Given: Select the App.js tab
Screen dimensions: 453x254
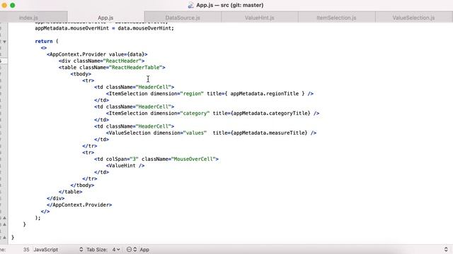Looking at the screenshot, I should coord(105,18).
